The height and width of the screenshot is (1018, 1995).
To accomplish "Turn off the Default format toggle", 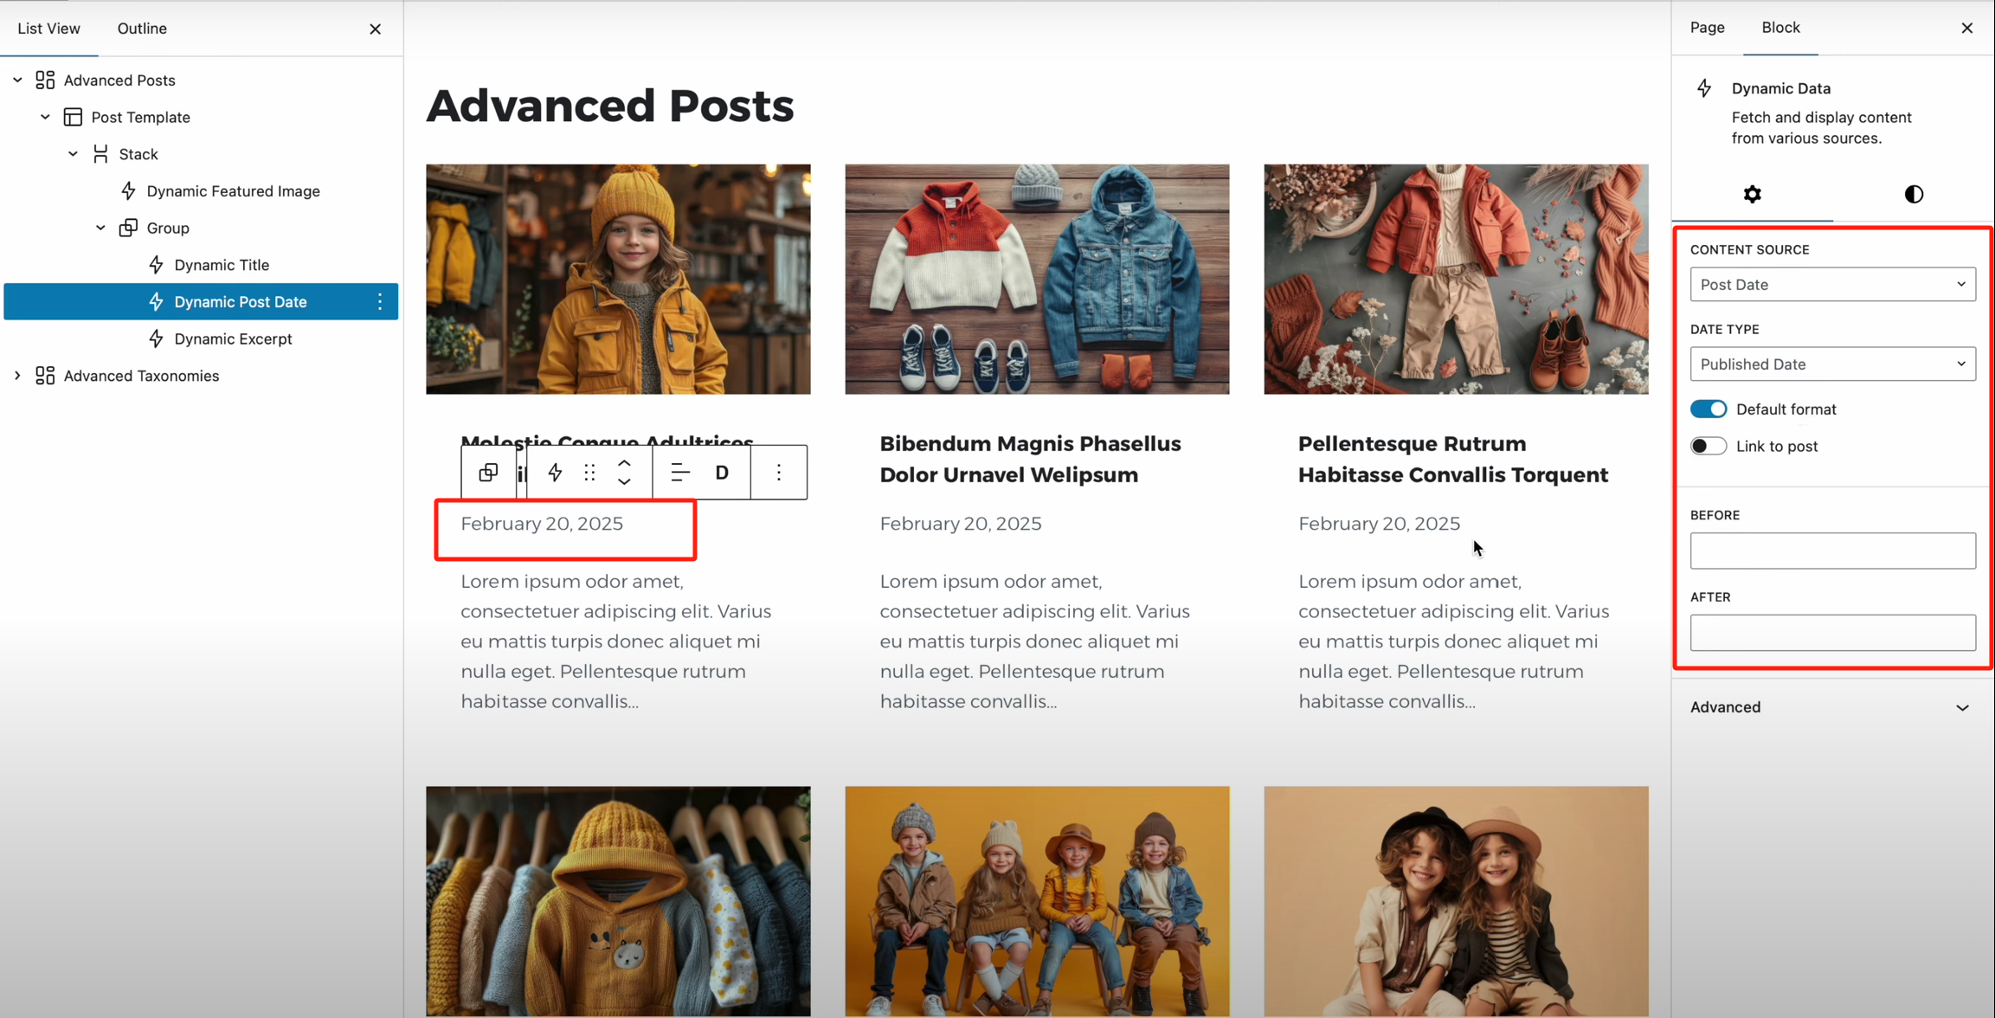I will (1708, 409).
